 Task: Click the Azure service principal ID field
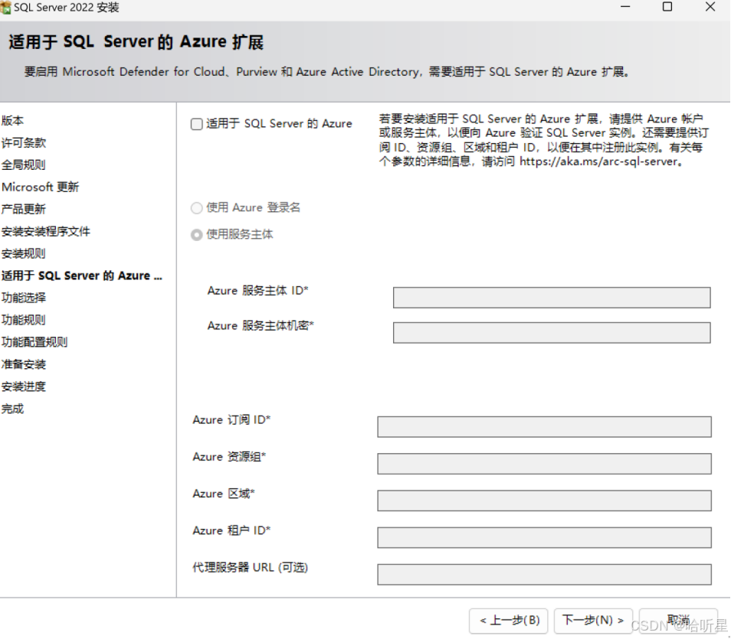pos(552,298)
